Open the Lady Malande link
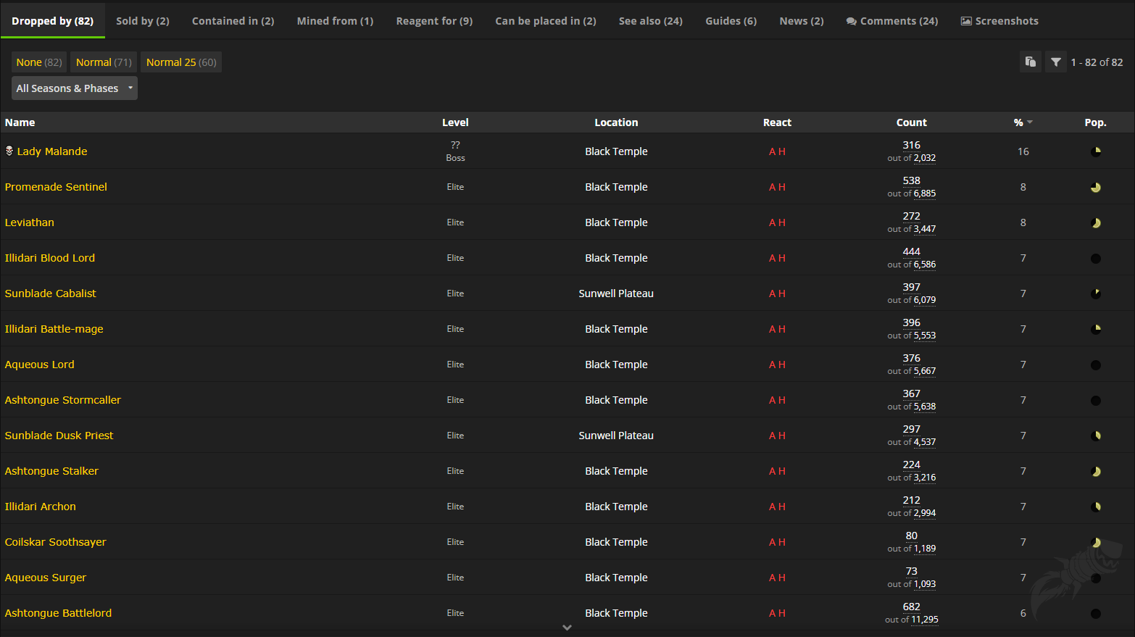This screenshot has height=637, width=1135. [52, 151]
